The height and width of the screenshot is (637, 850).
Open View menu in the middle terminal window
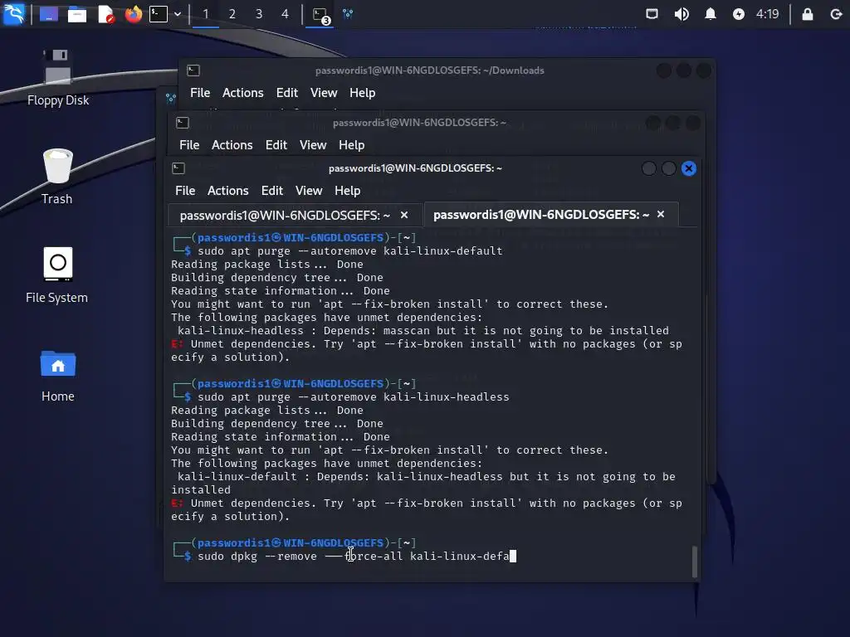pyautogui.click(x=313, y=145)
